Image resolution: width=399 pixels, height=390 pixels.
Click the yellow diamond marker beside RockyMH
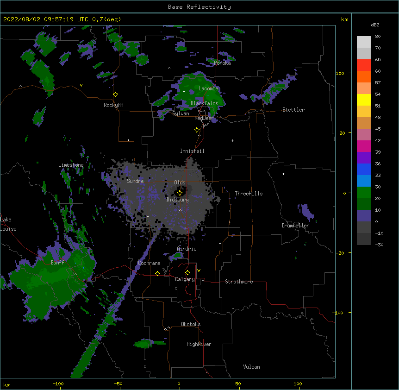tap(116, 94)
